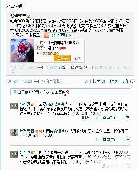Click 查看对话 under first comment
The image size is (137, 170).
coord(110,117)
